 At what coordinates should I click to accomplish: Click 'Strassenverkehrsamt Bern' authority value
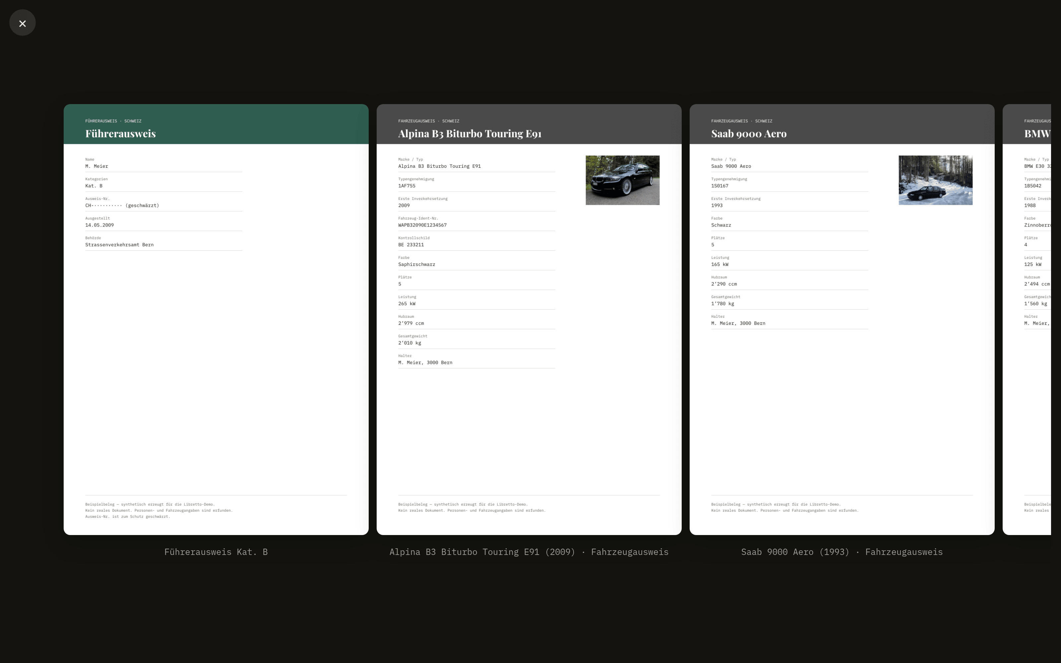pos(119,245)
